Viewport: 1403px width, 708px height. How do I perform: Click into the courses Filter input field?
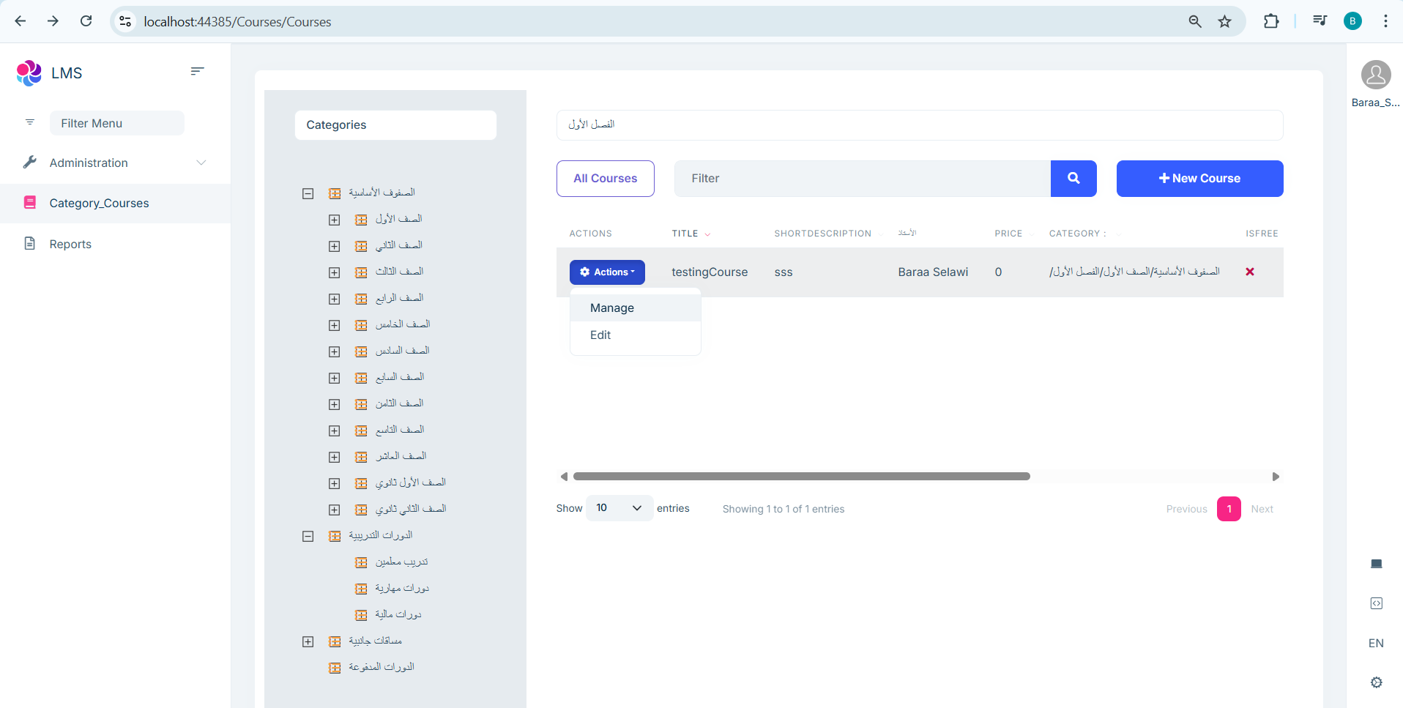pos(863,179)
